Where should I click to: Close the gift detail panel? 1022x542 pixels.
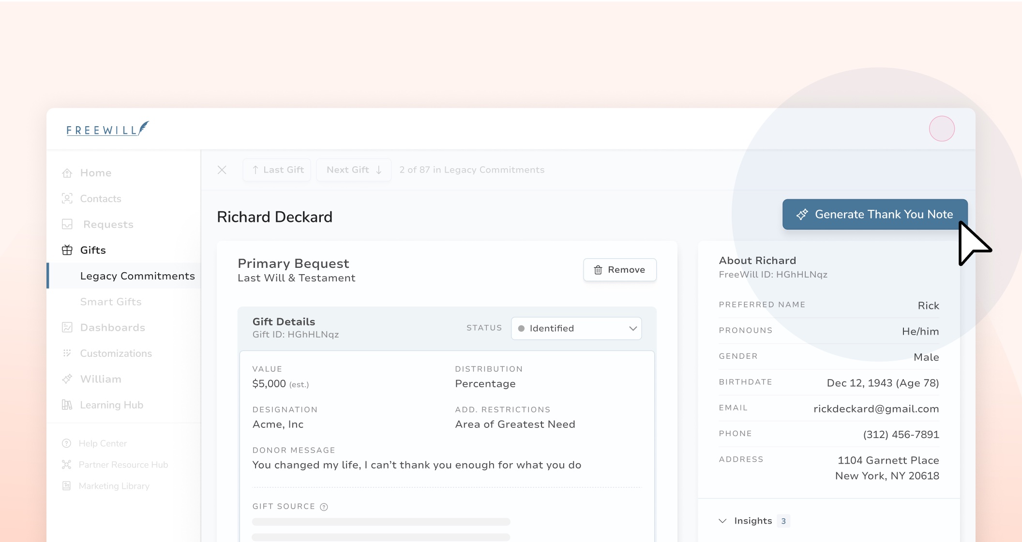point(222,170)
